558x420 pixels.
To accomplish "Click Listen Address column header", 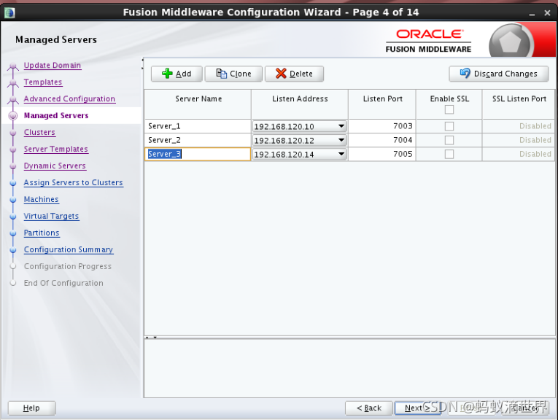I will pos(300,104).
